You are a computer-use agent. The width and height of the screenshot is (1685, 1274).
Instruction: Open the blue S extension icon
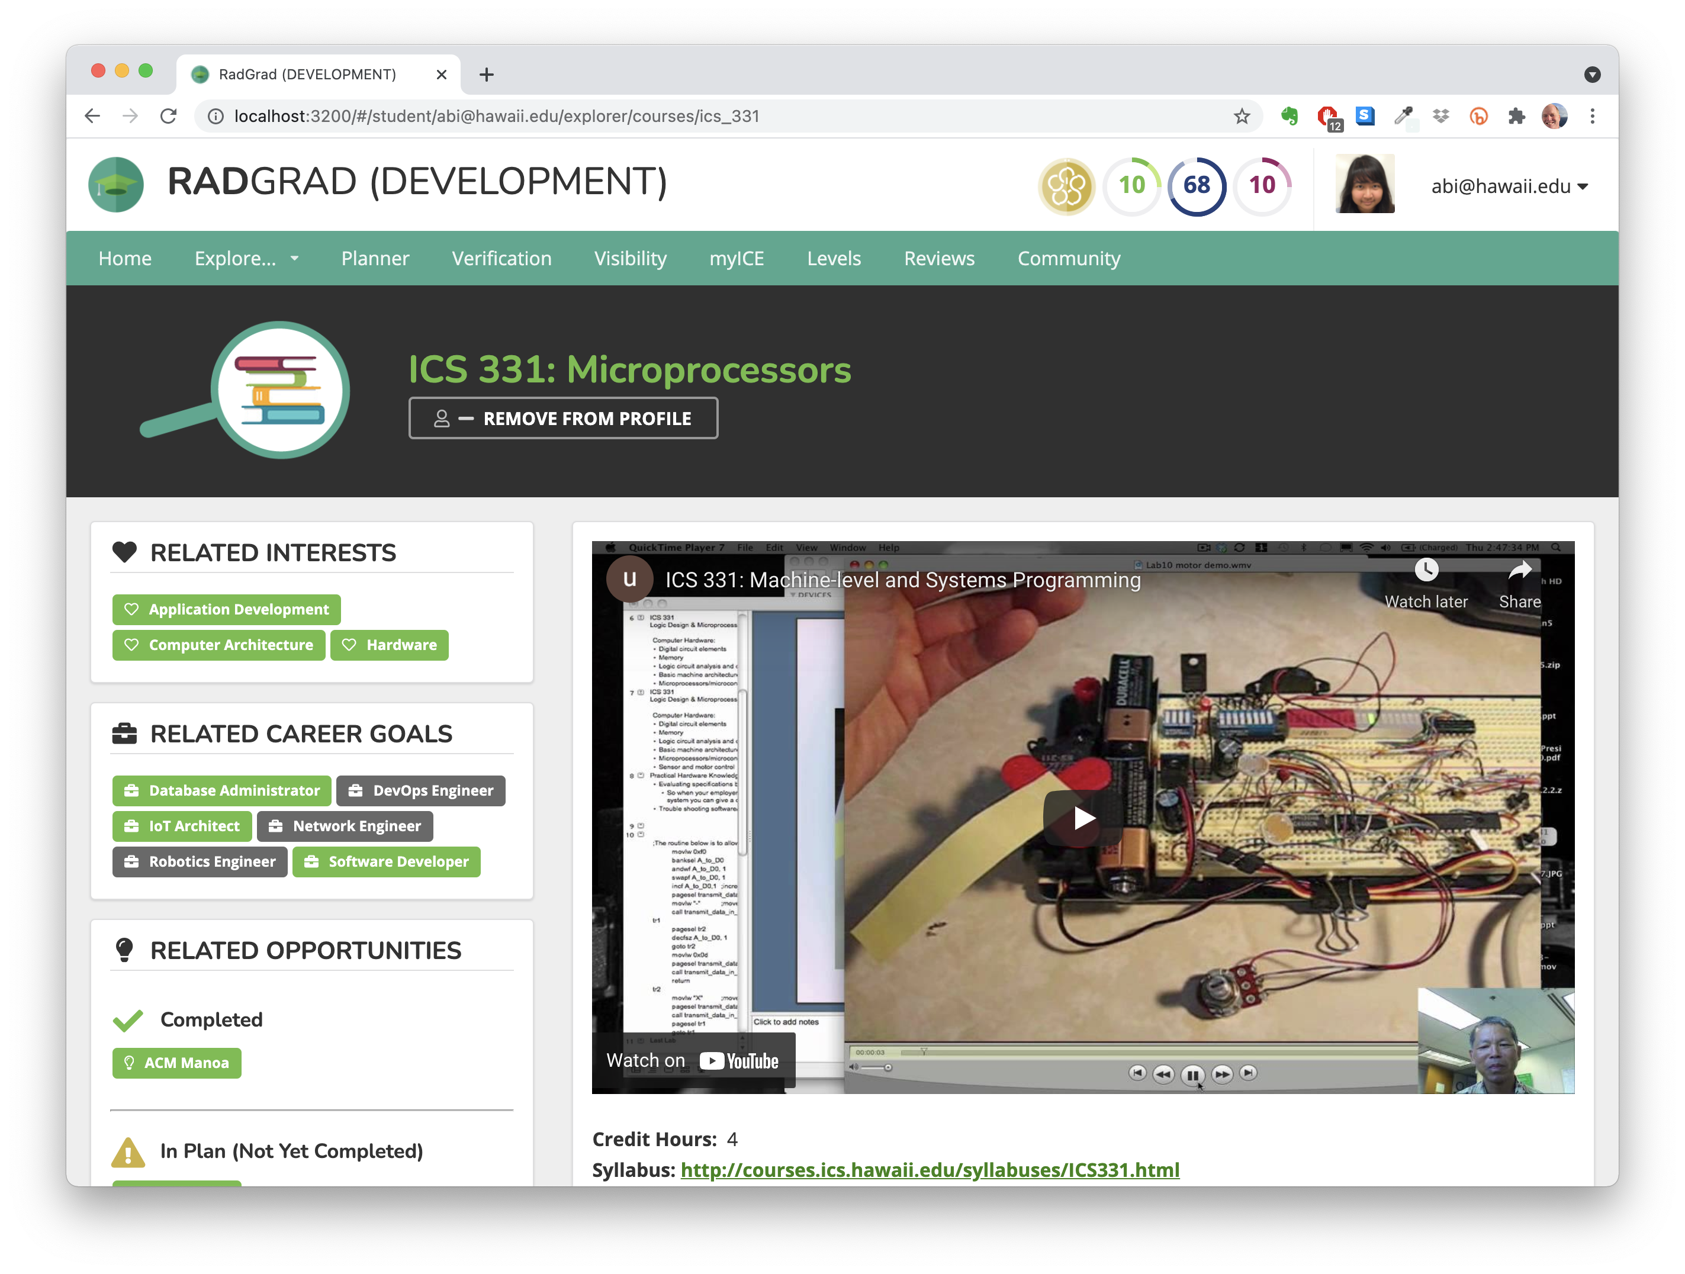1365,116
